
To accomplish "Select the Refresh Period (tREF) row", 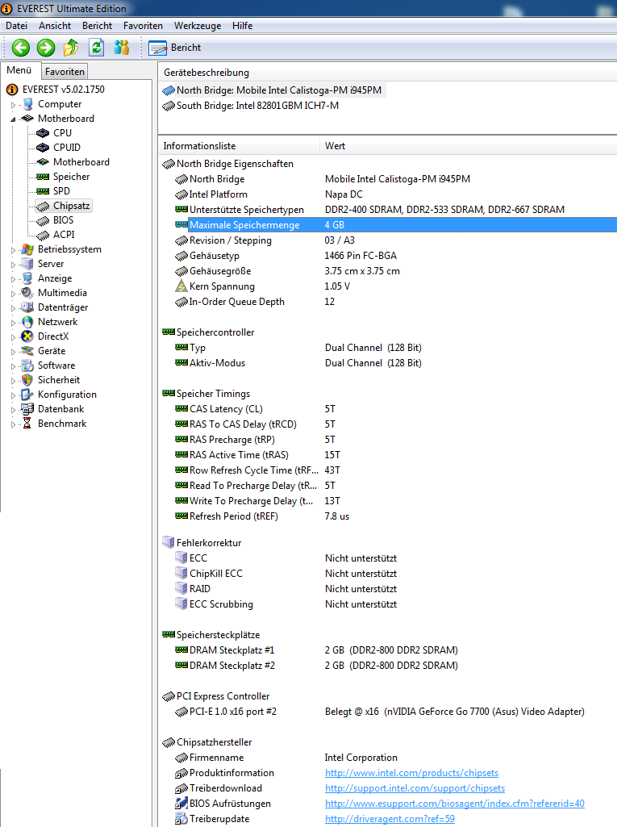I will (388, 516).
